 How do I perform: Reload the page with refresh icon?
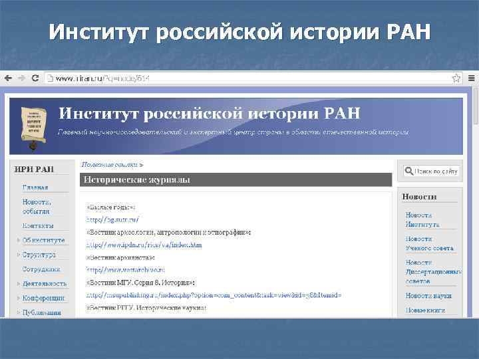tap(35, 78)
